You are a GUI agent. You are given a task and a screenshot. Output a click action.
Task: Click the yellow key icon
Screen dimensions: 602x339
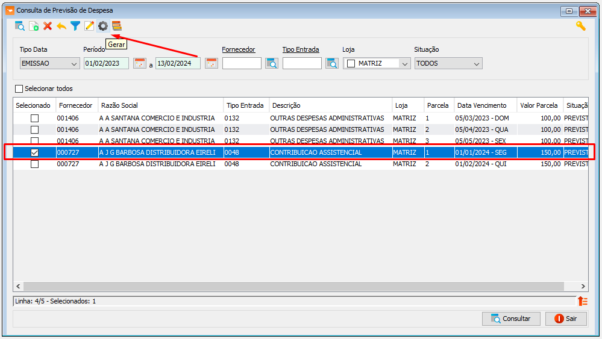tap(580, 26)
